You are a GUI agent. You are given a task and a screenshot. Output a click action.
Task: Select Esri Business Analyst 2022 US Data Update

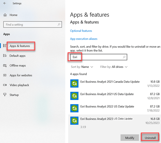[115, 108]
